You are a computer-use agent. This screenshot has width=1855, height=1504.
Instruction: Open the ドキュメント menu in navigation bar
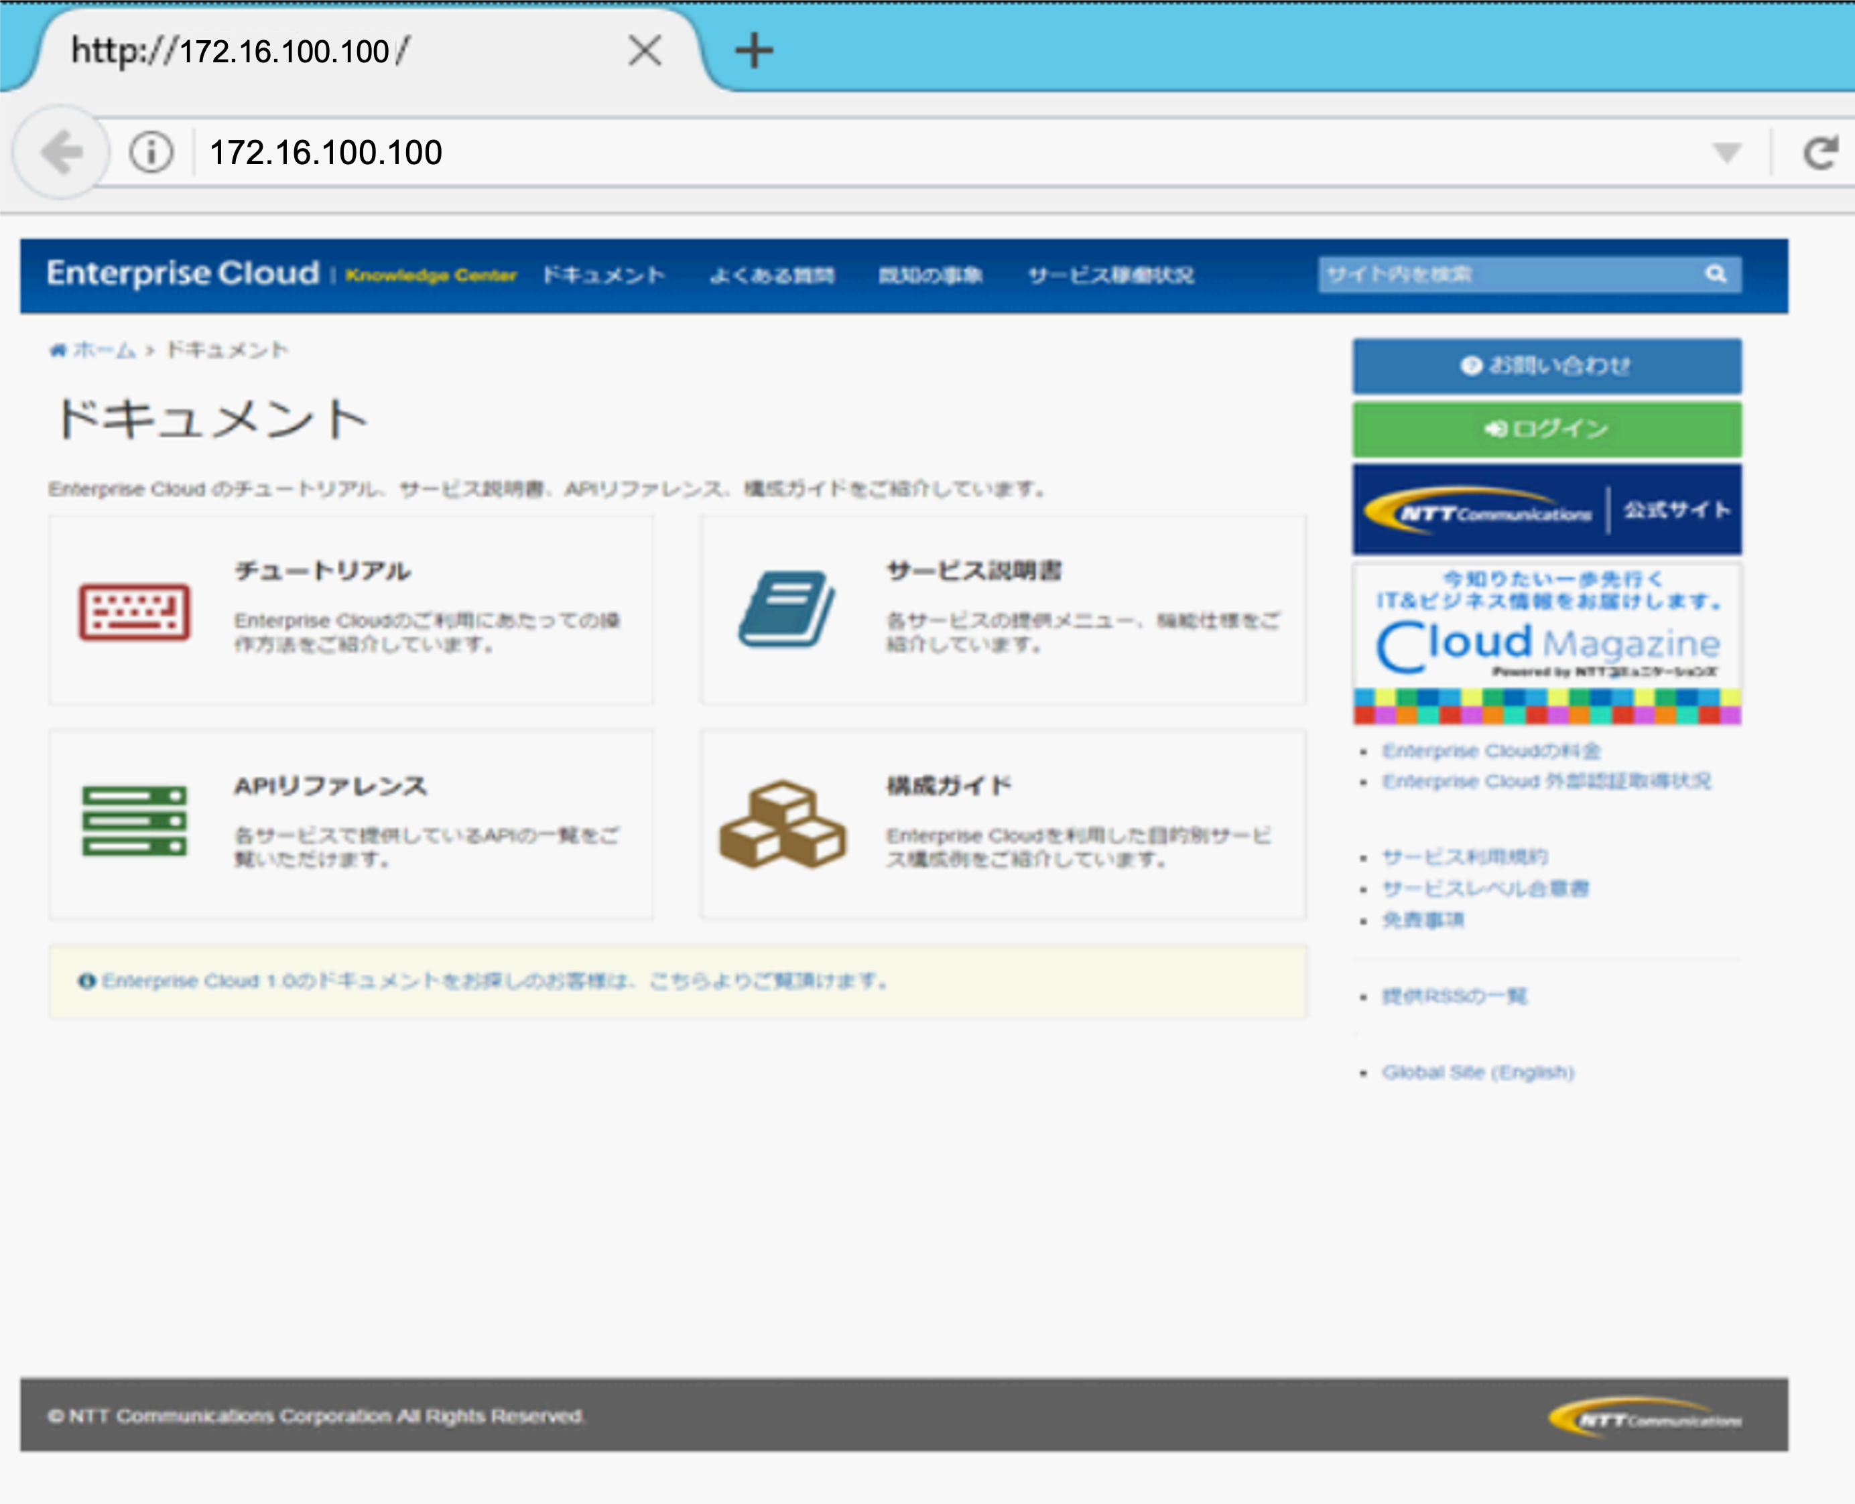(x=603, y=275)
